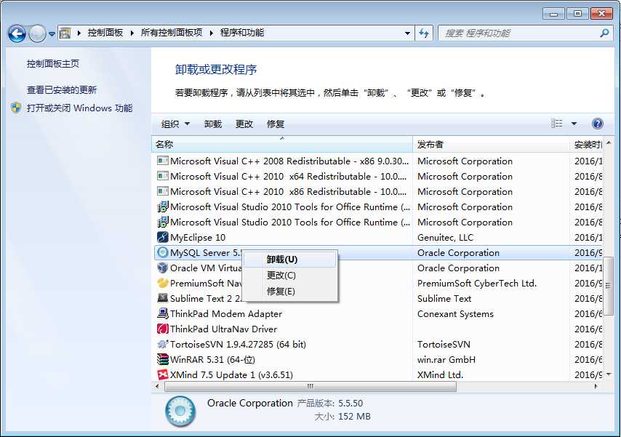621x437 pixels.
Task: Click Genuitec, LLC publisher cell
Action: coord(446,237)
